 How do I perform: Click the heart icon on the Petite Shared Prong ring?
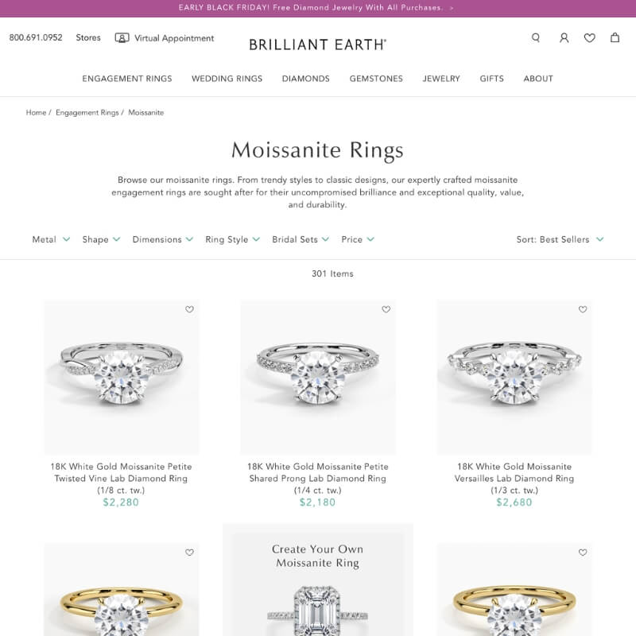tap(386, 309)
